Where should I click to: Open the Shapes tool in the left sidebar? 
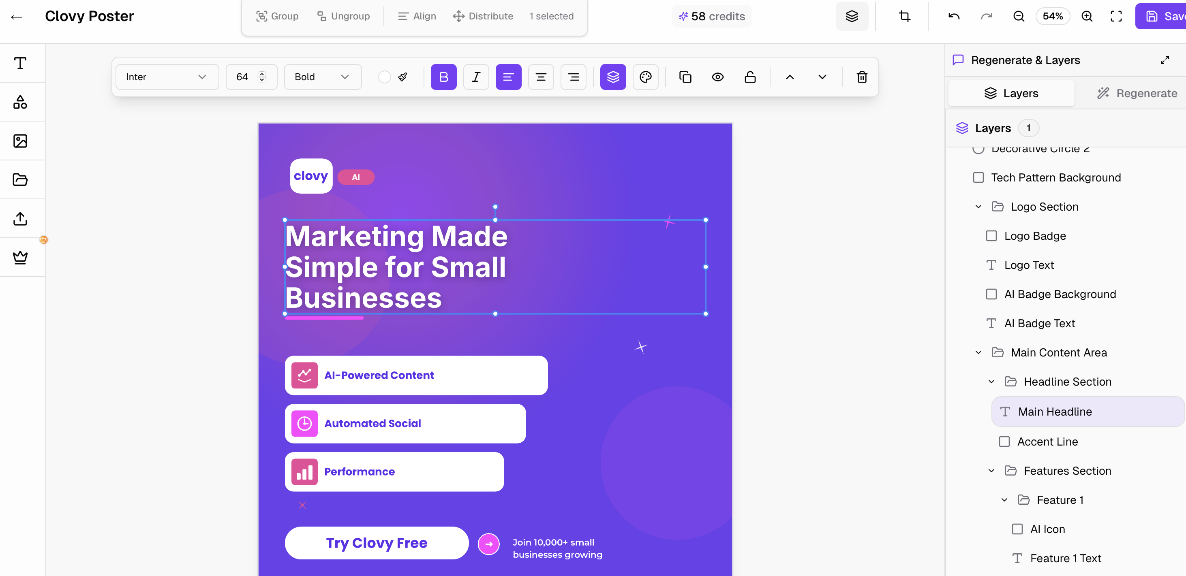point(20,102)
